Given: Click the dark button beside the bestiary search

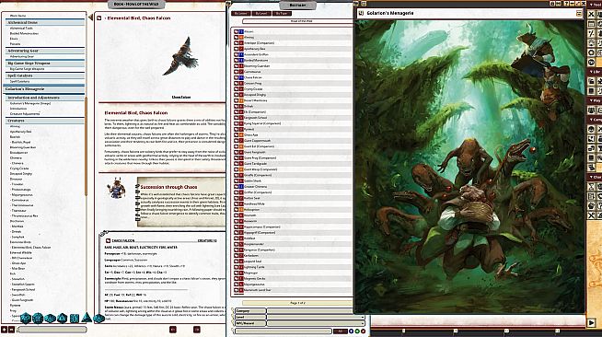Looking at the screenshot, I should pos(341,331).
